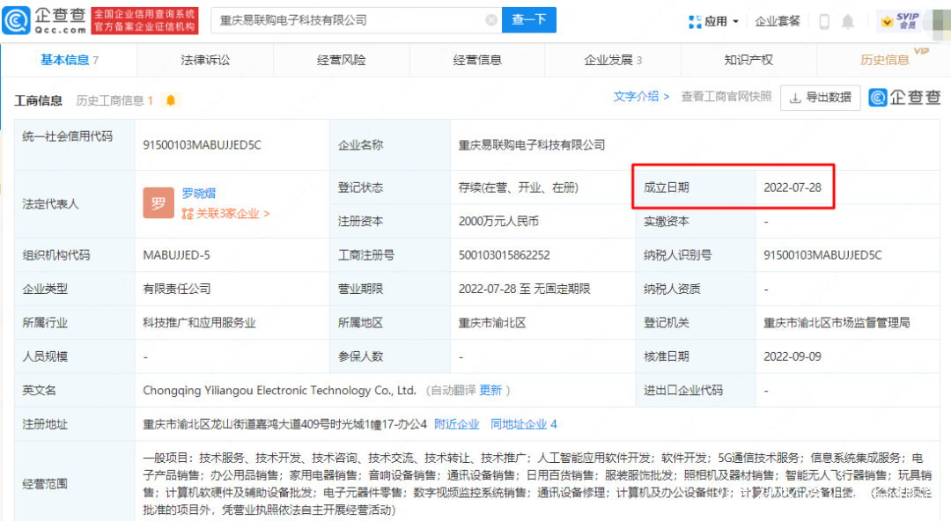Click the mobile phone icon

tap(823, 22)
